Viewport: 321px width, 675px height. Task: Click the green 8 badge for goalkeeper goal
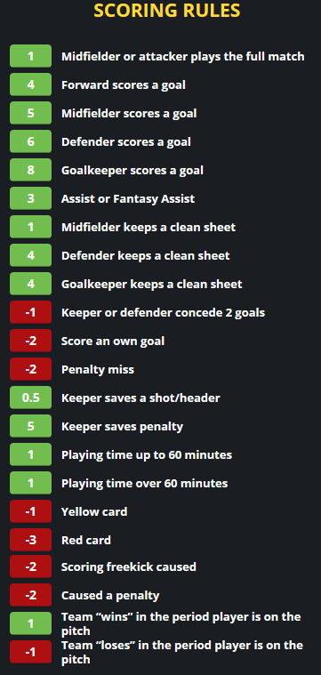click(30, 170)
